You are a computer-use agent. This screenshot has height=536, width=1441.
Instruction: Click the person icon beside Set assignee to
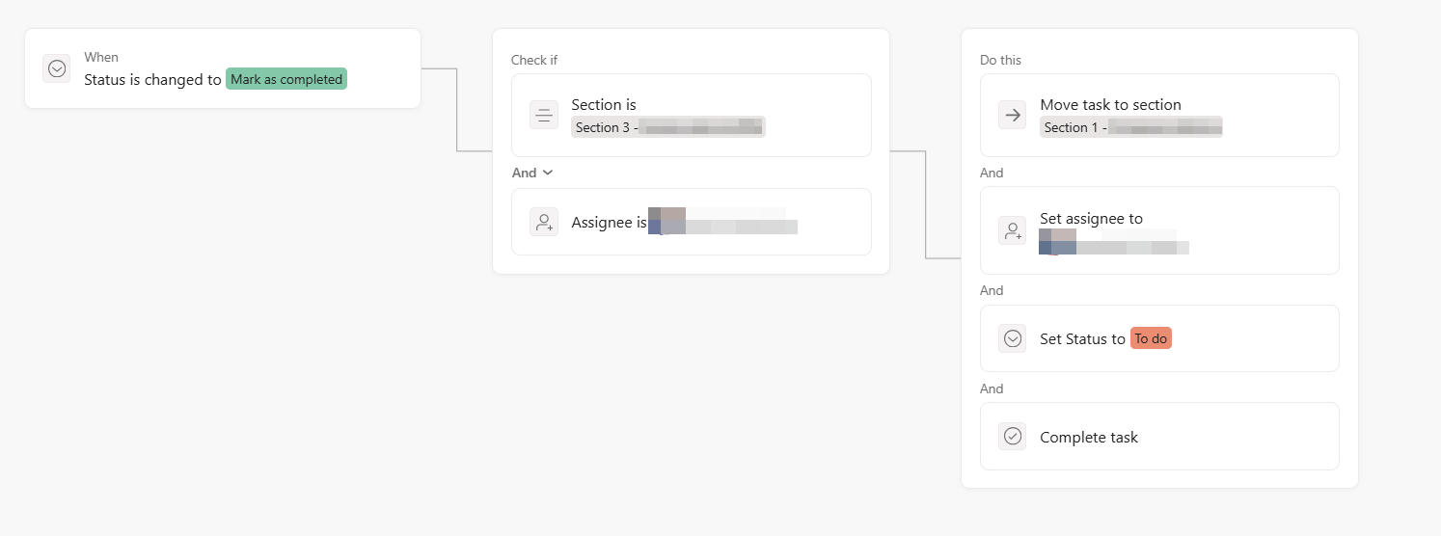coord(1013,231)
